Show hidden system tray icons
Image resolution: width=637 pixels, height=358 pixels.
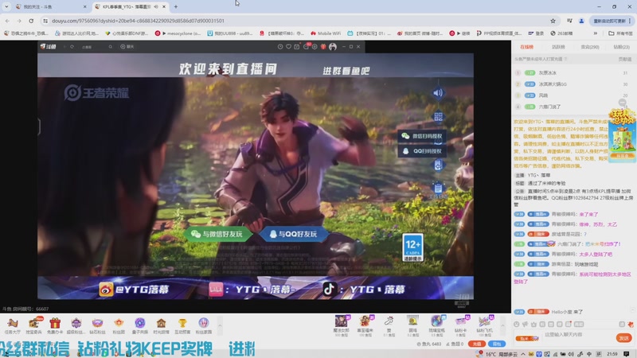[522, 354]
